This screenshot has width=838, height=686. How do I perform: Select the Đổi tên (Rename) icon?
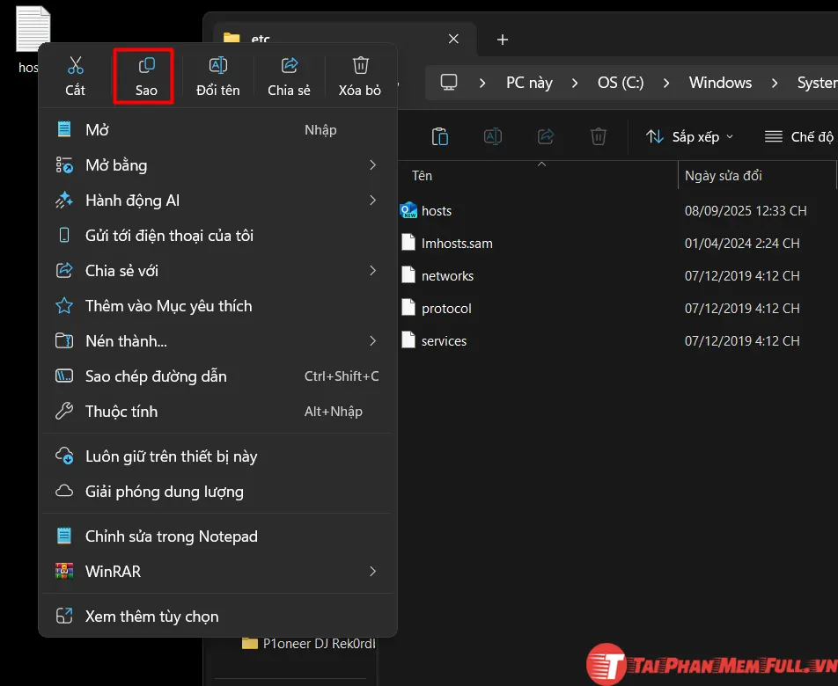[x=216, y=77]
